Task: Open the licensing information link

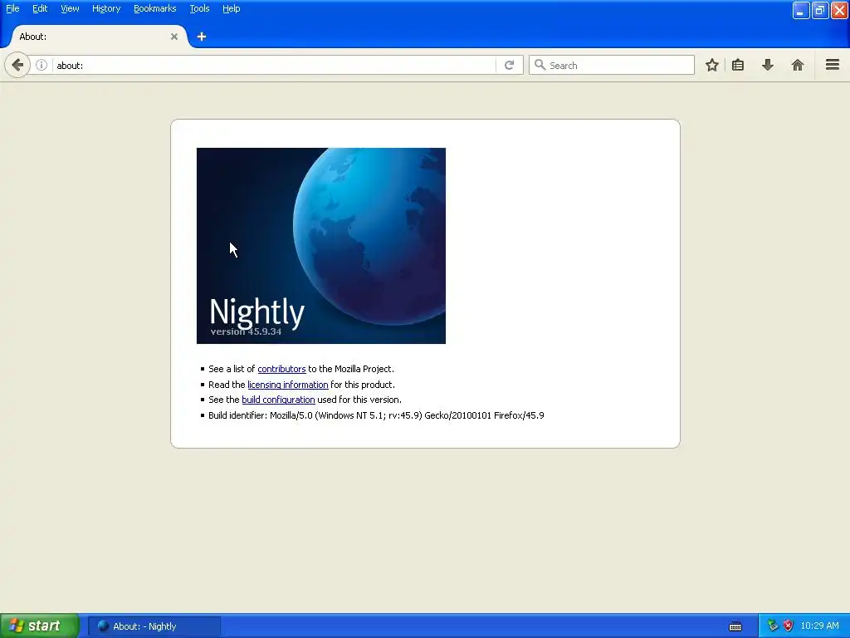Action: point(288,385)
